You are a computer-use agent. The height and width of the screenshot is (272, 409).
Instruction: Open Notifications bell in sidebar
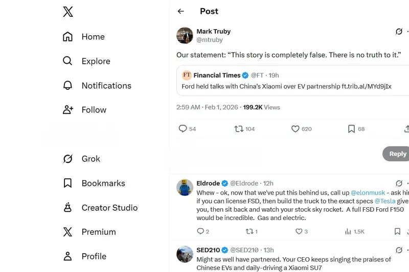(x=106, y=85)
